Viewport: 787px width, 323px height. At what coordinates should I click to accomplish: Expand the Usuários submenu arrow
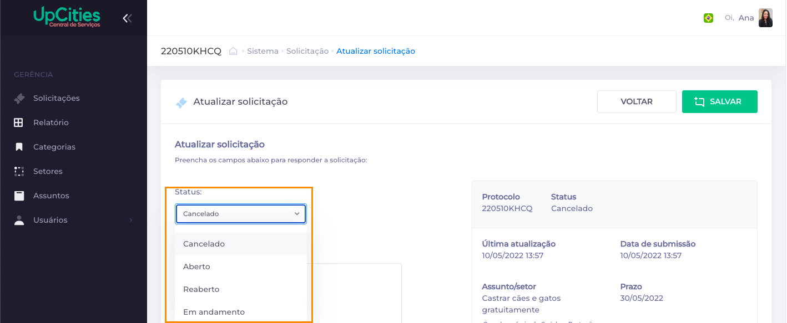point(131,220)
